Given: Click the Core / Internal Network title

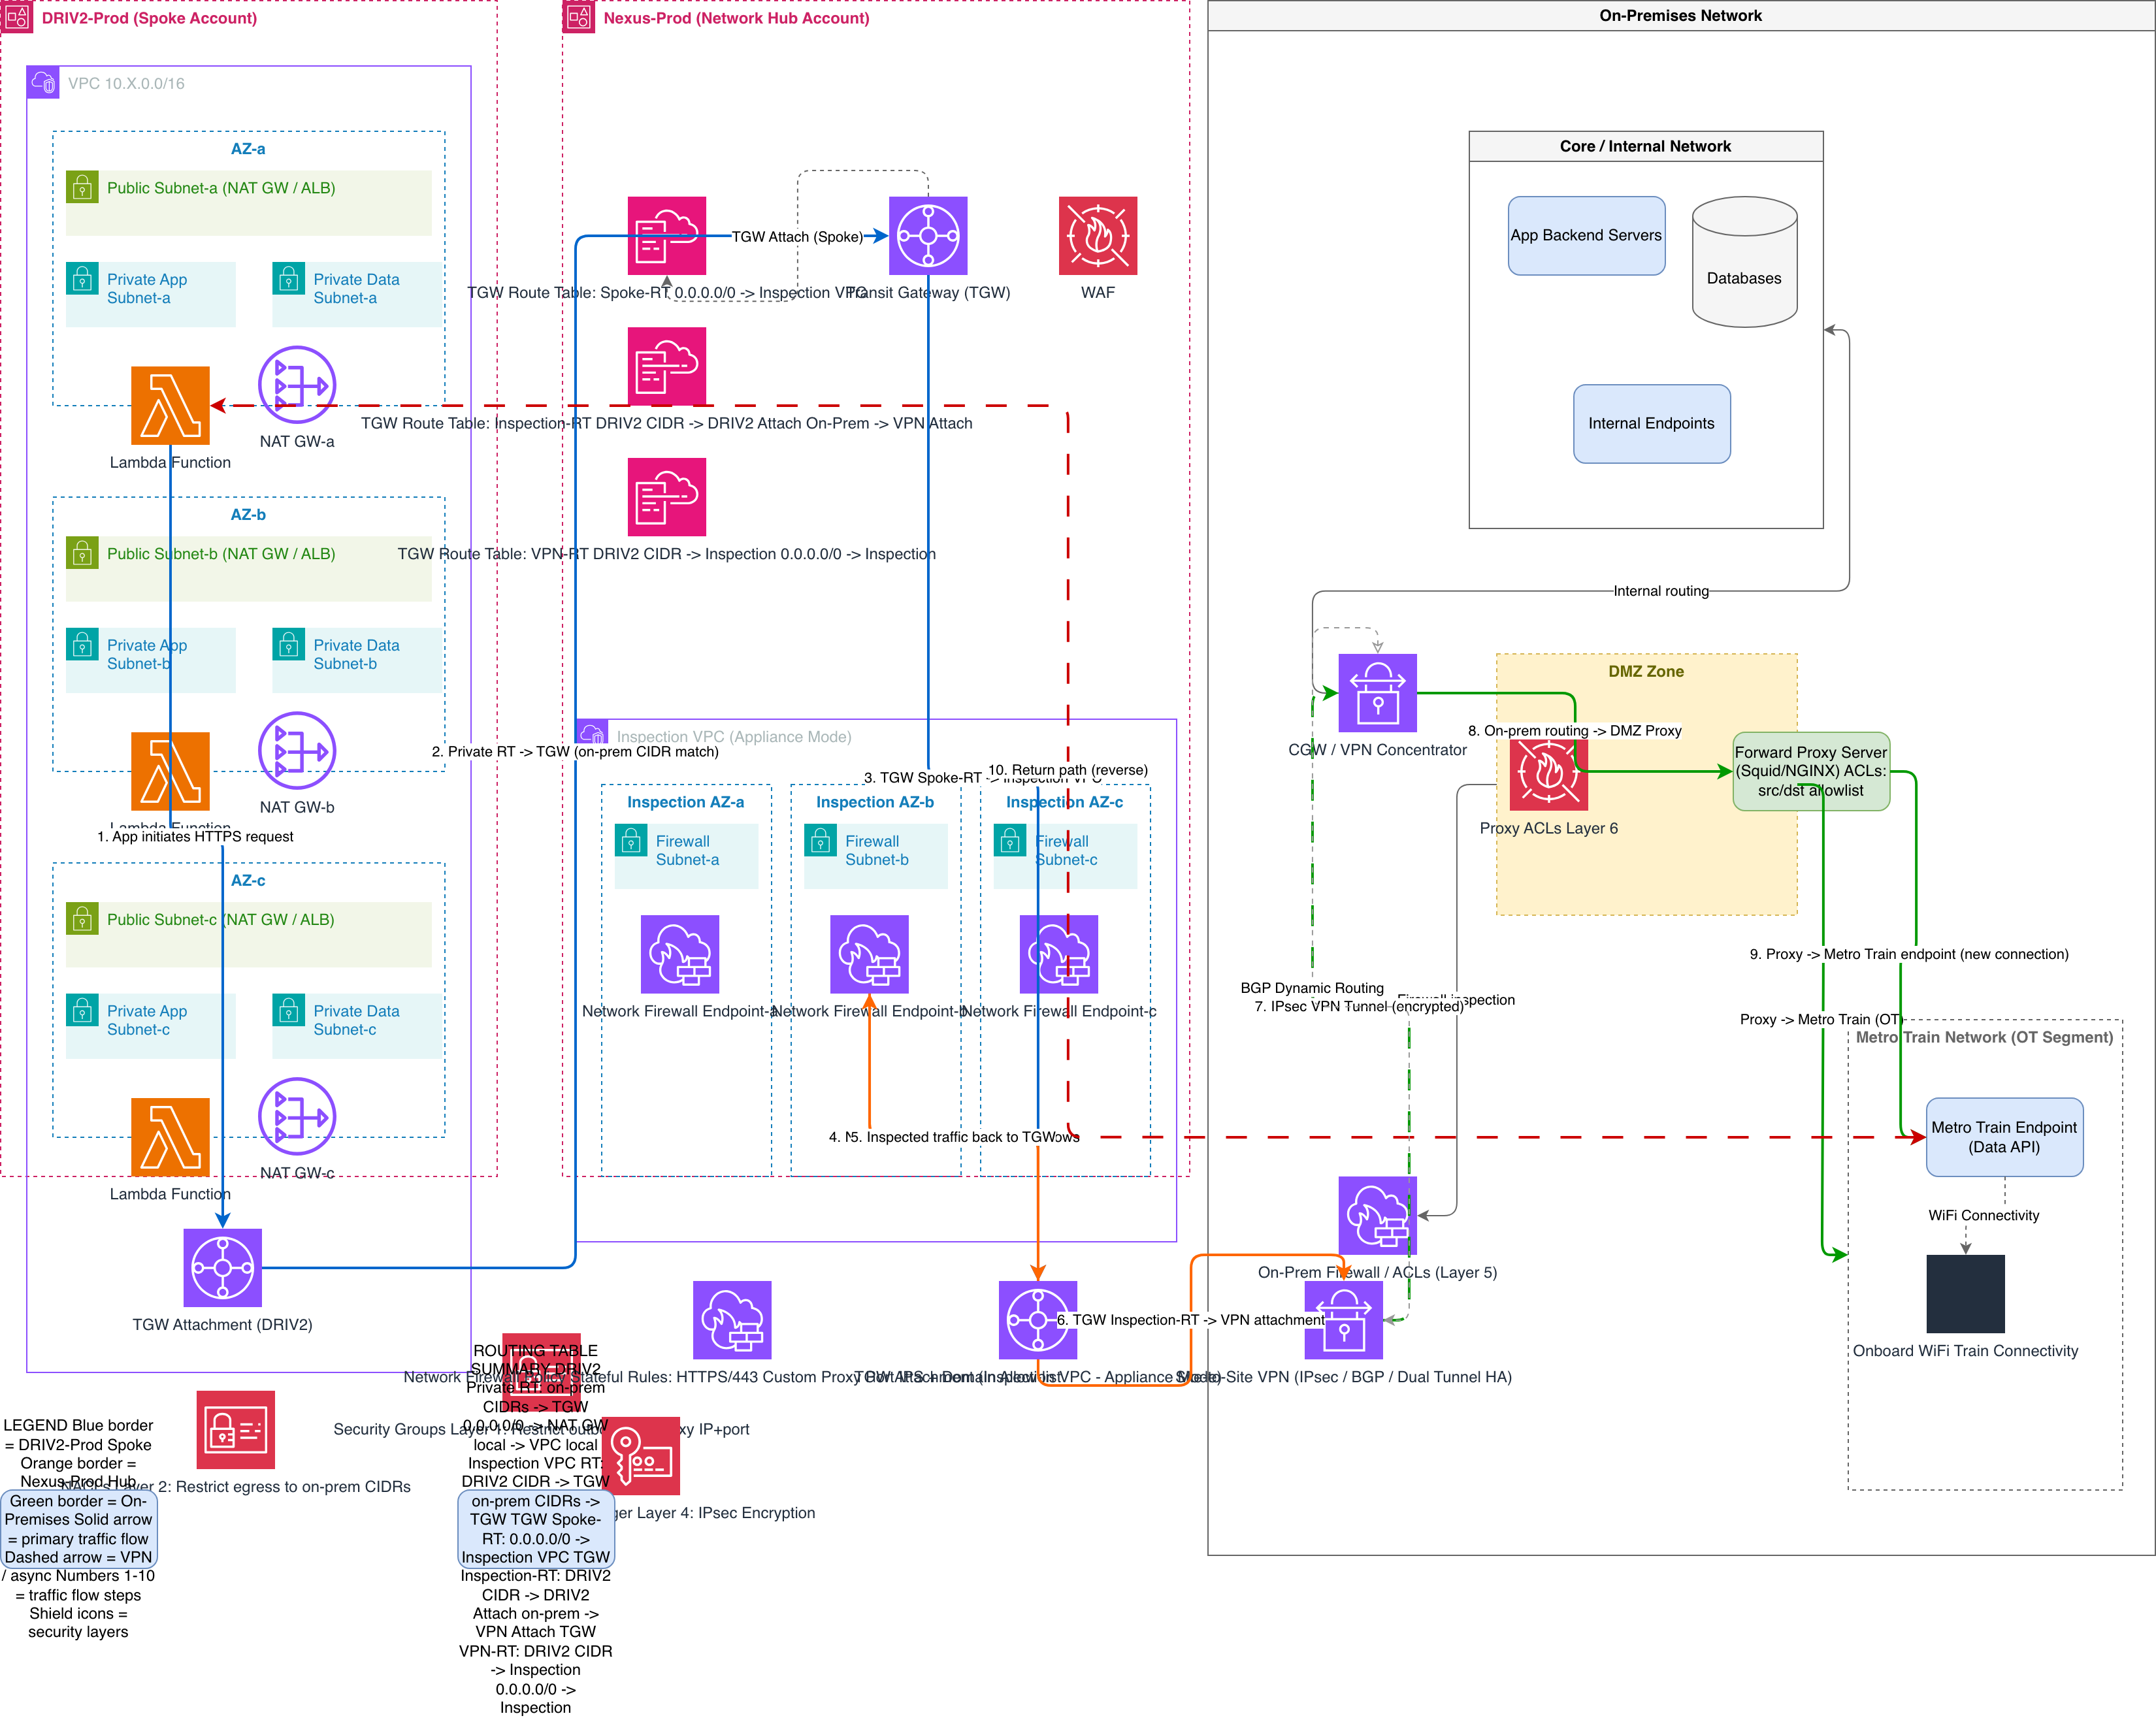Looking at the screenshot, I should tap(1646, 146).
